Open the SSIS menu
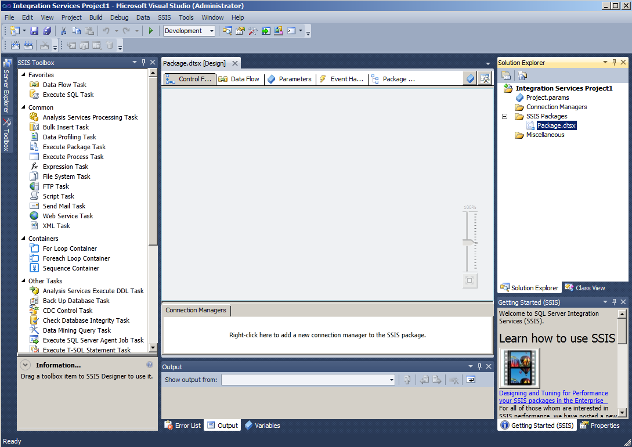632x447 pixels. (x=164, y=17)
